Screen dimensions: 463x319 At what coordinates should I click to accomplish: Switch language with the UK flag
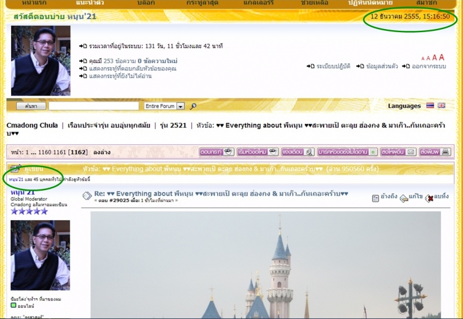pos(441,106)
